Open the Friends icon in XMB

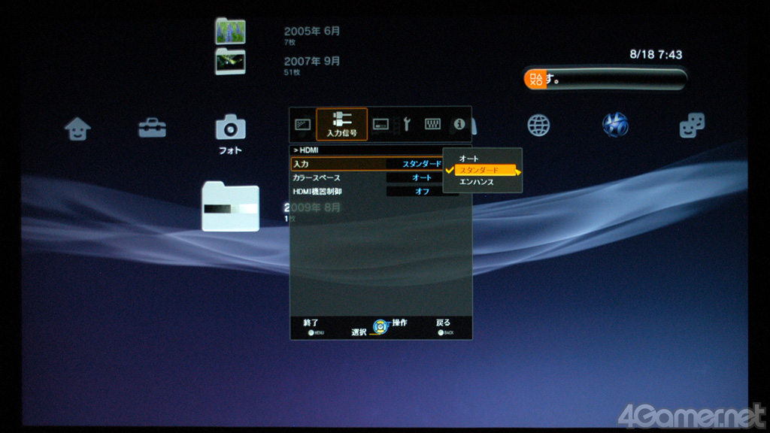(692, 126)
